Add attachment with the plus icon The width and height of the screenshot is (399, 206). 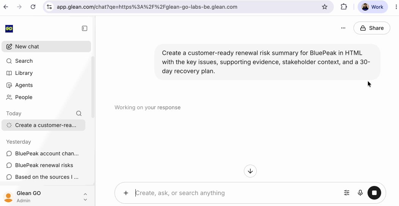[126, 193]
